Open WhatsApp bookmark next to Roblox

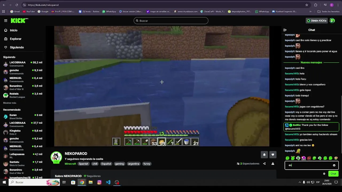pos(109,11)
